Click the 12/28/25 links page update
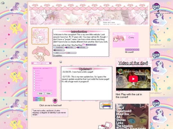The image size is (173, 129). point(78,72)
